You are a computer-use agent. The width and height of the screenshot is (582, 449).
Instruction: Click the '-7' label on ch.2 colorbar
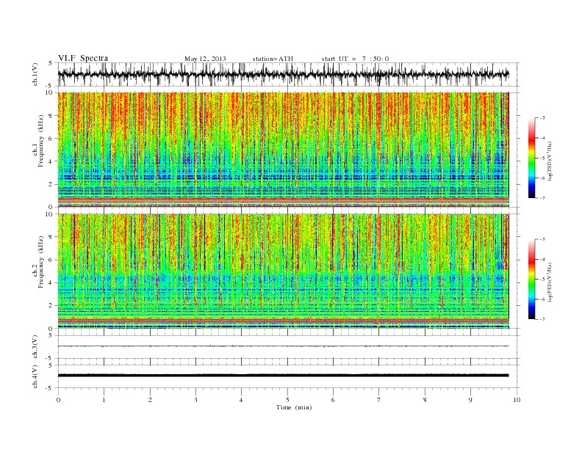[542, 319]
